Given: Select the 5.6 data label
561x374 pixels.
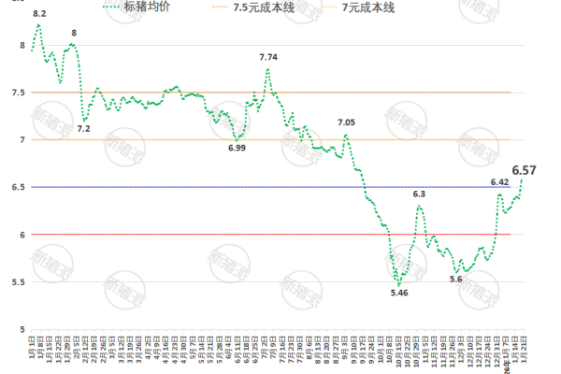Looking at the screenshot, I should click(x=456, y=279).
